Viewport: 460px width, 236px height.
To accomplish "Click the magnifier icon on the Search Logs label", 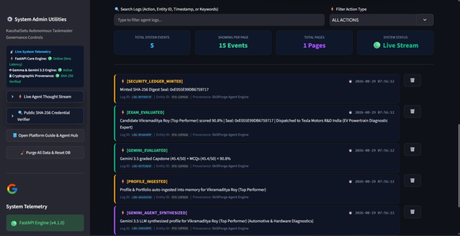I will pos(116,9).
